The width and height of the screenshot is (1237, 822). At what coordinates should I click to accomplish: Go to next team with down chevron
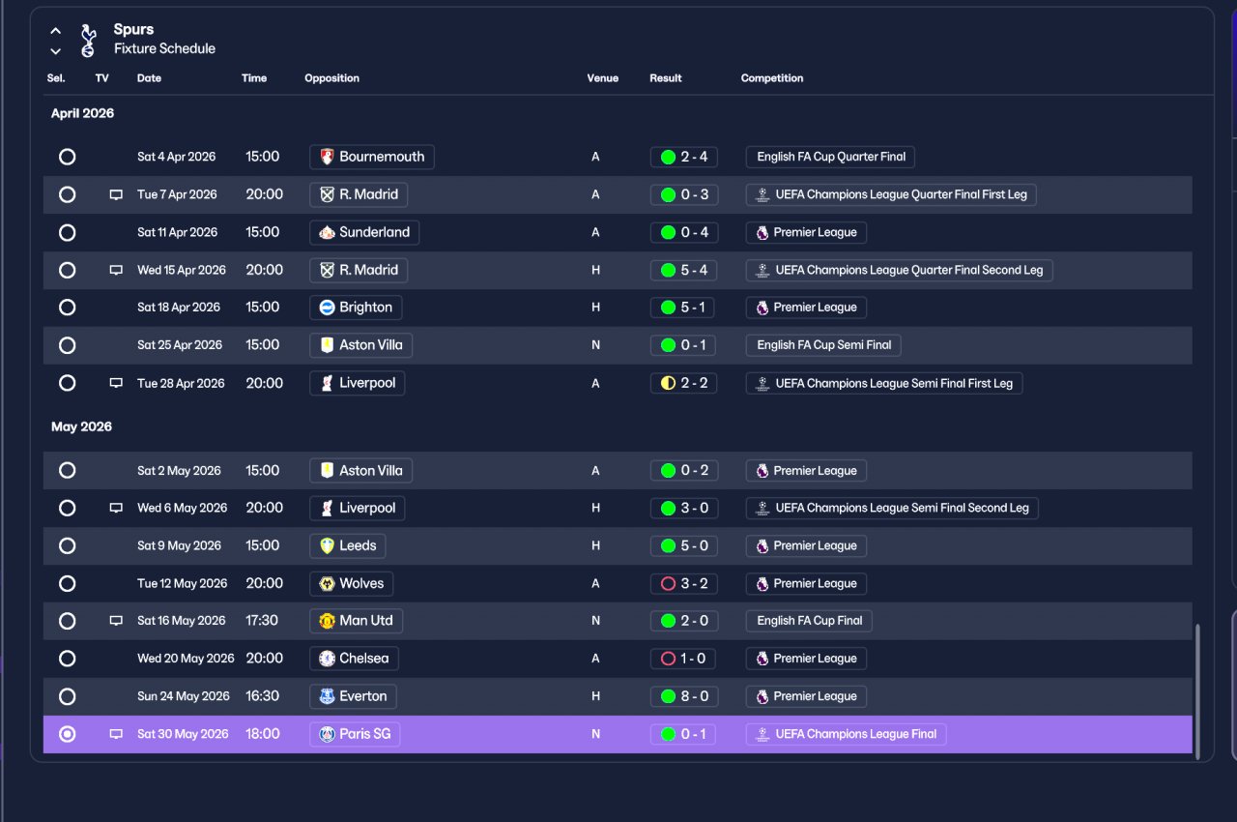tap(55, 51)
